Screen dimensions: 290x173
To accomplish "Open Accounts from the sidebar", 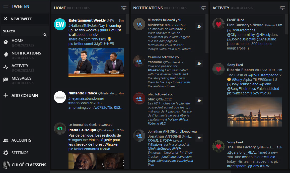I will pyautogui.click(x=21, y=140).
